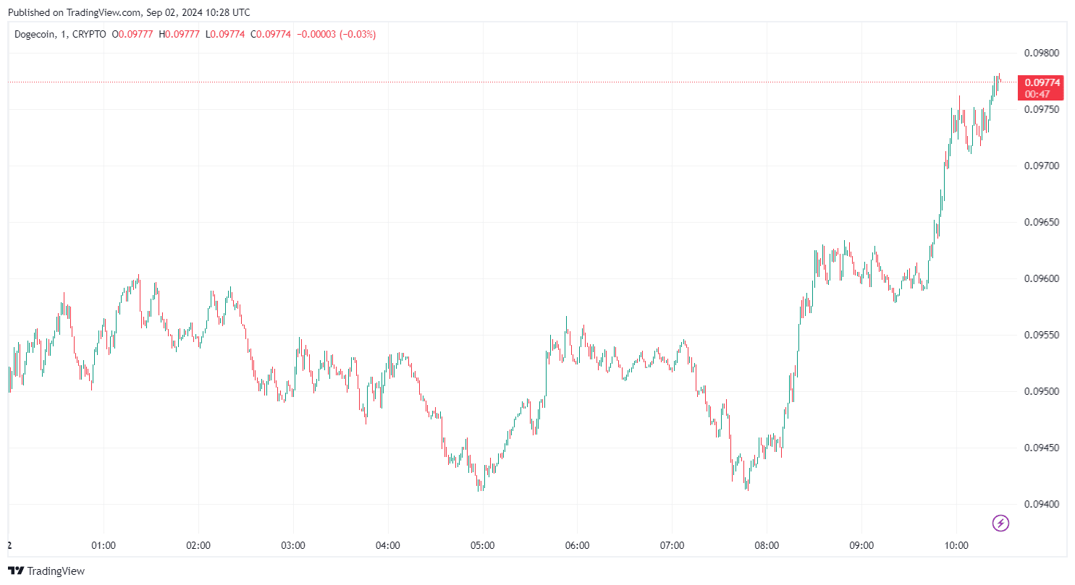Click the 02:00 time axis label

click(x=198, y=545)
